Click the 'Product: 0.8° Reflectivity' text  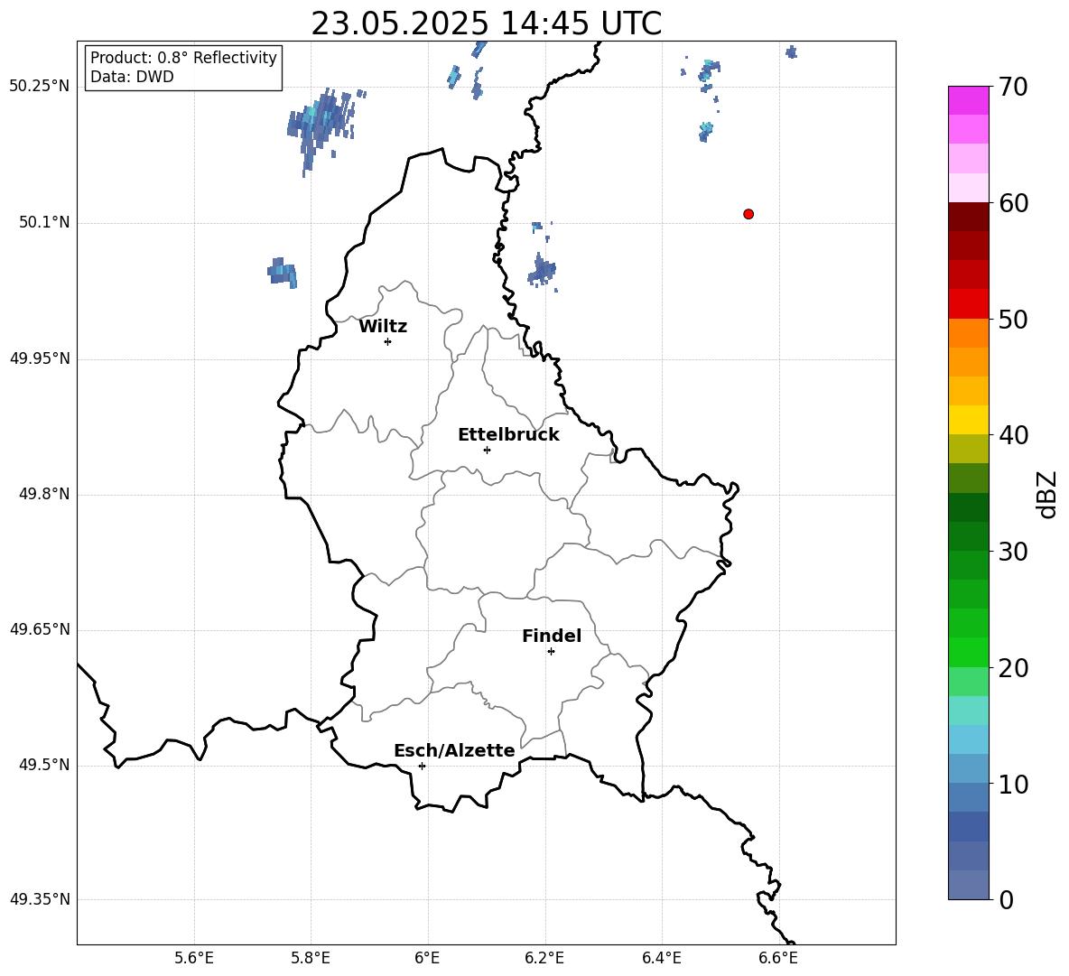[183, 58]
